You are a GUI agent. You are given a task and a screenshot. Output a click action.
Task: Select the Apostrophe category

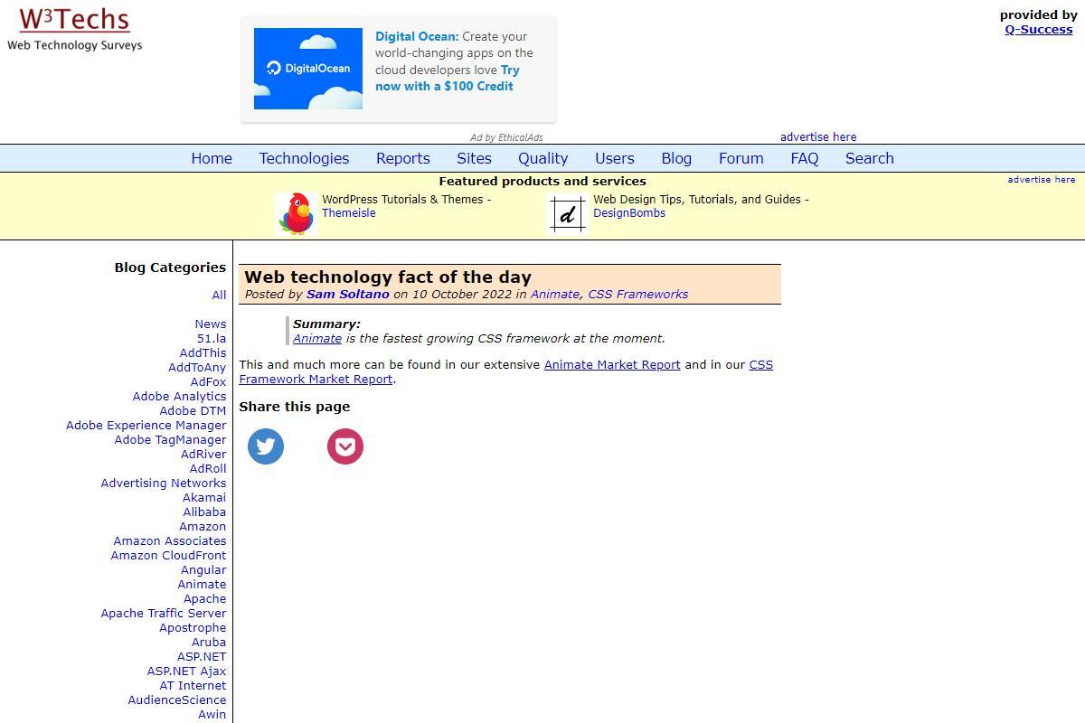tap(193, 627)
